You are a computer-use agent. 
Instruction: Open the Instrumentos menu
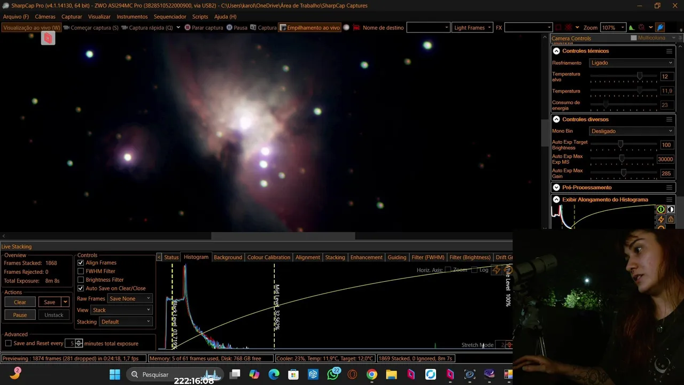132,17
